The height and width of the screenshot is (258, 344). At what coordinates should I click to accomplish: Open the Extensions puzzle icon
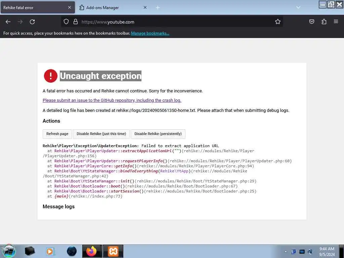coord(324,21)
